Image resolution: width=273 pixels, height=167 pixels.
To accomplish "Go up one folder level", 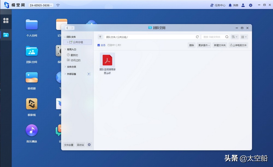I will coord(100,37).
